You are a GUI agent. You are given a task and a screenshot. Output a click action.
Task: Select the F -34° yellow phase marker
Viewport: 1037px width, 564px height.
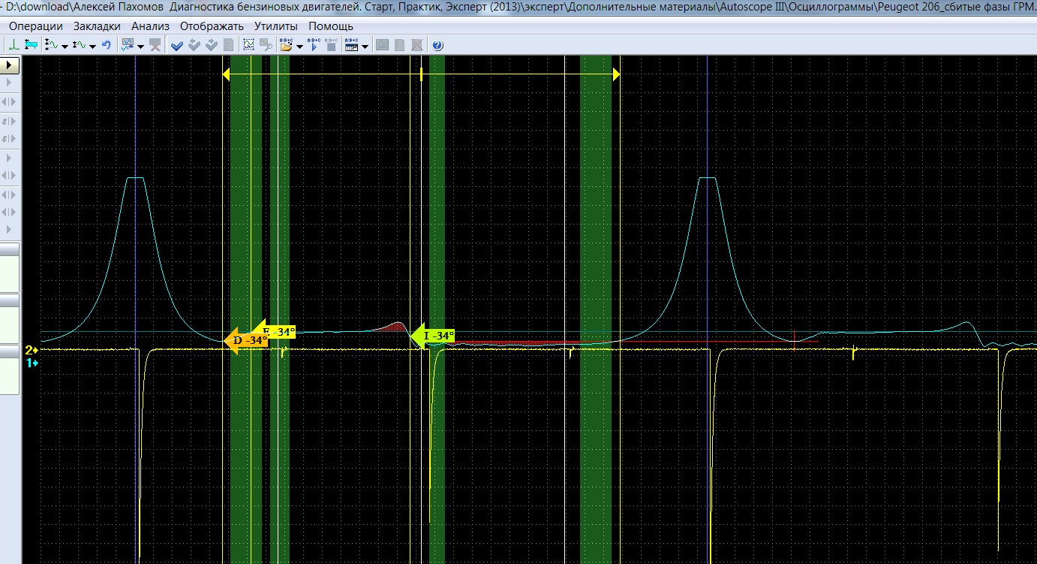coord(277,331)
